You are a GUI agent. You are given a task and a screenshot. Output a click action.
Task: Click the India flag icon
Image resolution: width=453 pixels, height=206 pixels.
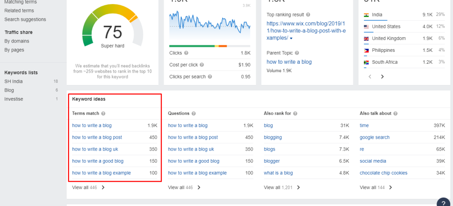pos(366,15)
